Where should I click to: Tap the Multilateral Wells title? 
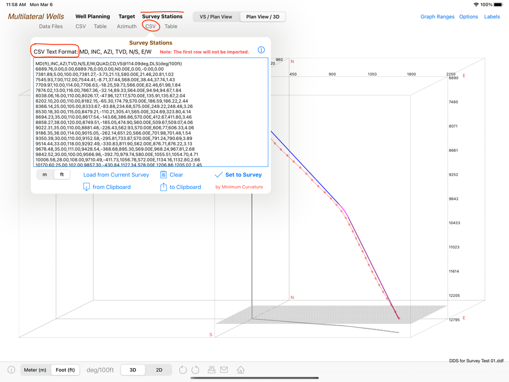point(36,16)
